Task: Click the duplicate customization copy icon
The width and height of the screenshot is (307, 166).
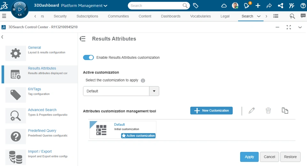Action: pyautogui.click(x=285, y=111)
